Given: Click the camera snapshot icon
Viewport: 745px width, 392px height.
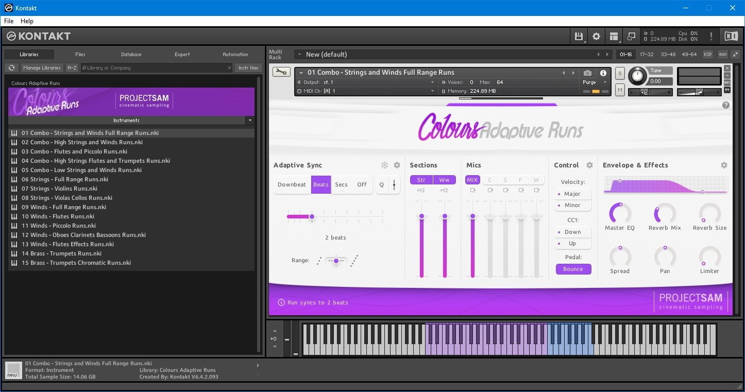Looking at the screenshot, I should [587, 73].
